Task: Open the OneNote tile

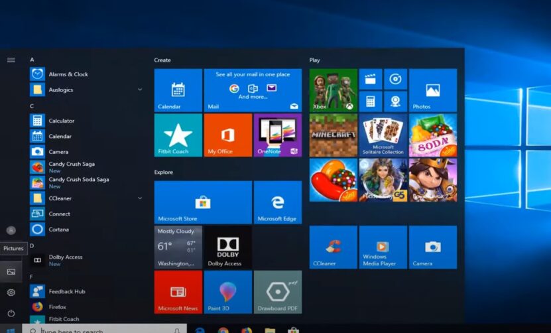Action: click(x=278, y=135)
